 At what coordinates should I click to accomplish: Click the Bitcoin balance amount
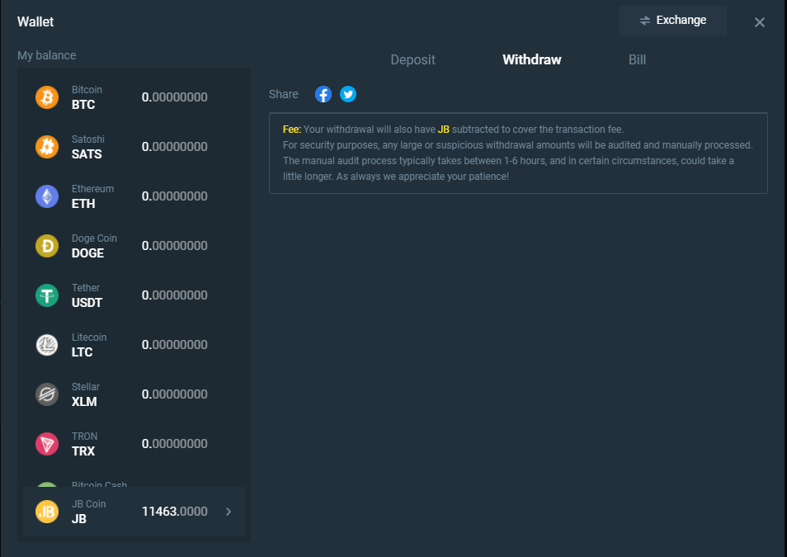click(x=174, y=97)
